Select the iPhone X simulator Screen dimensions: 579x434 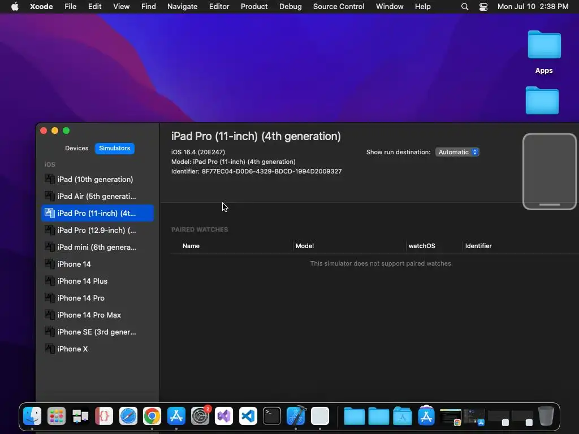click(97, 349)
